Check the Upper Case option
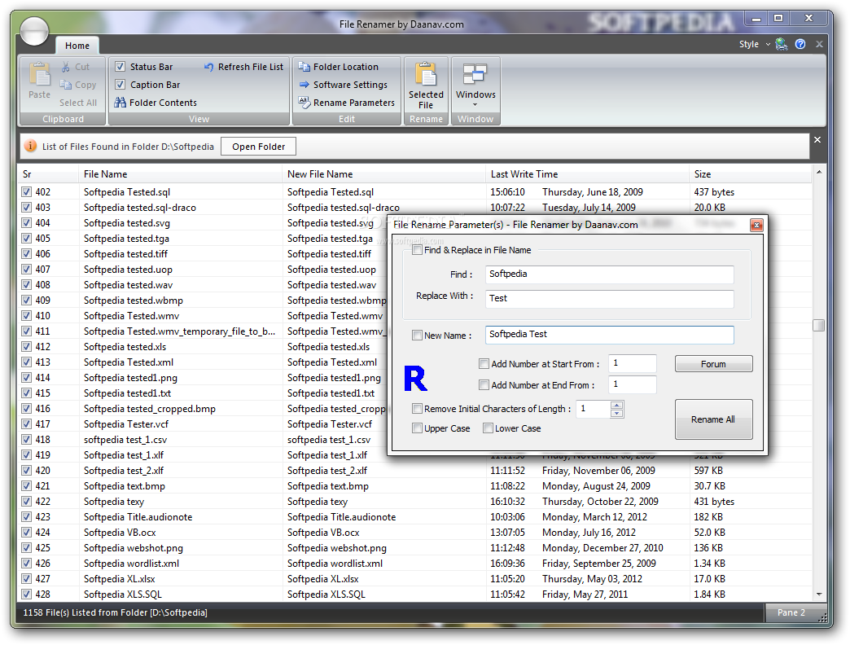 click(x=417, y=428)
